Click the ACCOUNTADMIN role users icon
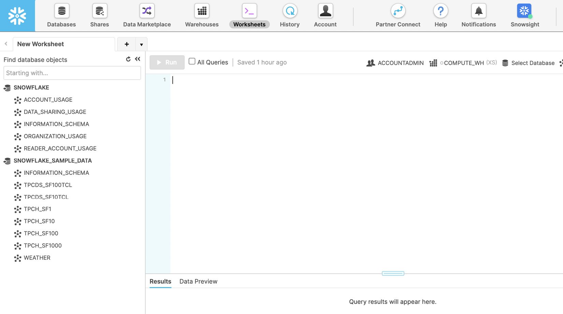Viewport: 563px width, 314px height. coord(371,63)
